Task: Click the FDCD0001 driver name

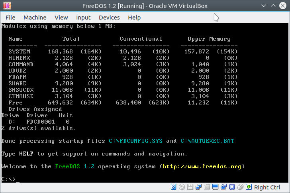Action: pos(41,122)
